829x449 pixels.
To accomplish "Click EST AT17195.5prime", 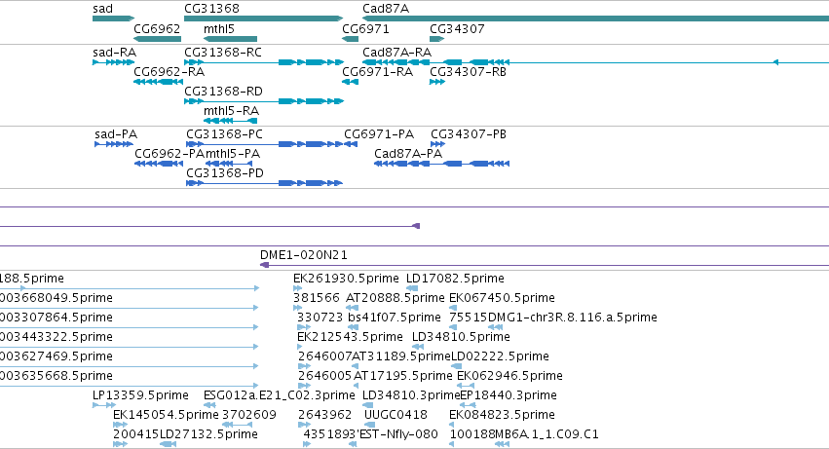I will pyautogui.click(x=403, y=376).
